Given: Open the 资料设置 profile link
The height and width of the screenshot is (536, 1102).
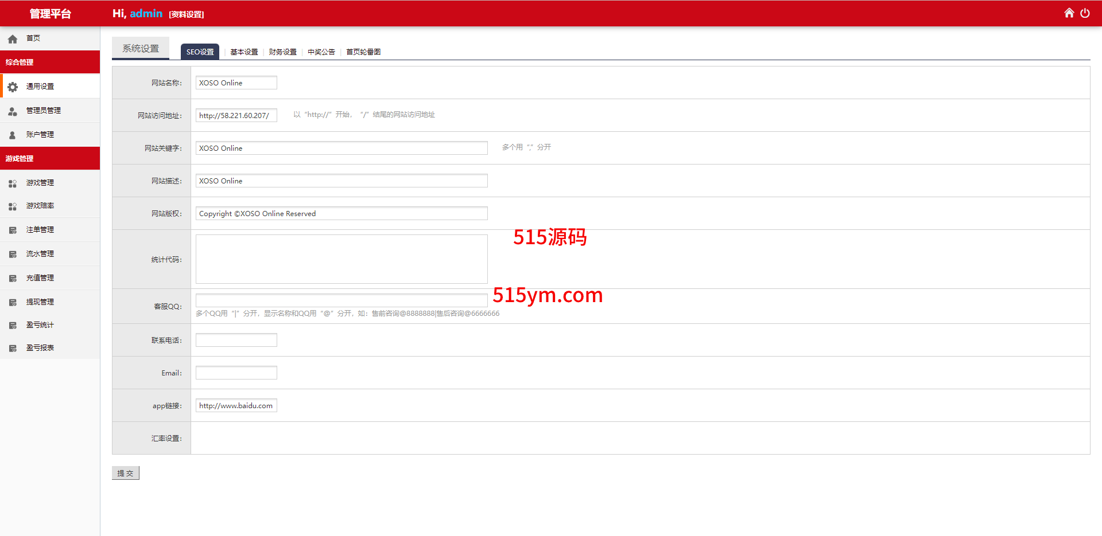Looking at the screenshot, I should 187,14.
